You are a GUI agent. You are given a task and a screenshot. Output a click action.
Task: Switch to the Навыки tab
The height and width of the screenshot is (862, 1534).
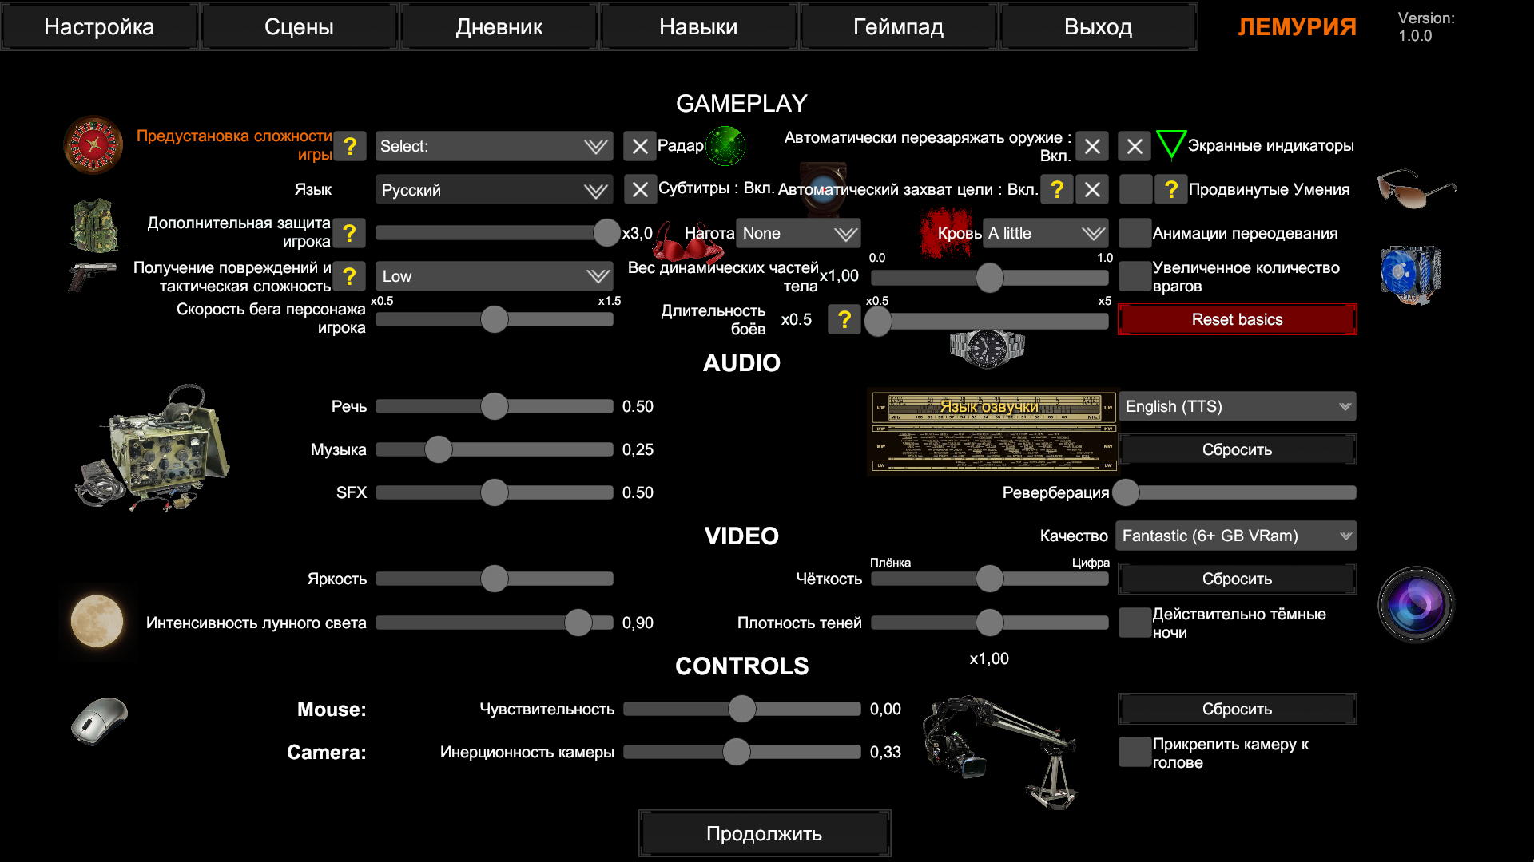[x=698, y=26]
